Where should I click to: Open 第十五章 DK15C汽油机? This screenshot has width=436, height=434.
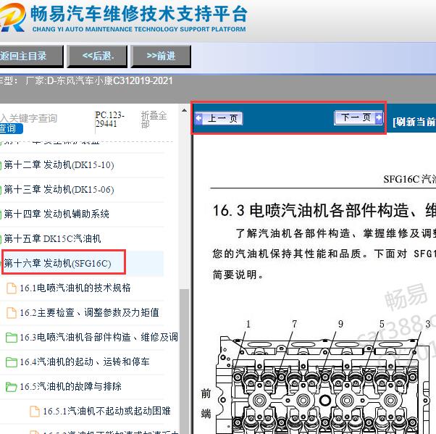pos(52,238)
